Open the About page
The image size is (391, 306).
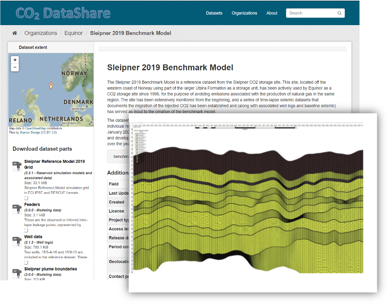click(272, 13)
